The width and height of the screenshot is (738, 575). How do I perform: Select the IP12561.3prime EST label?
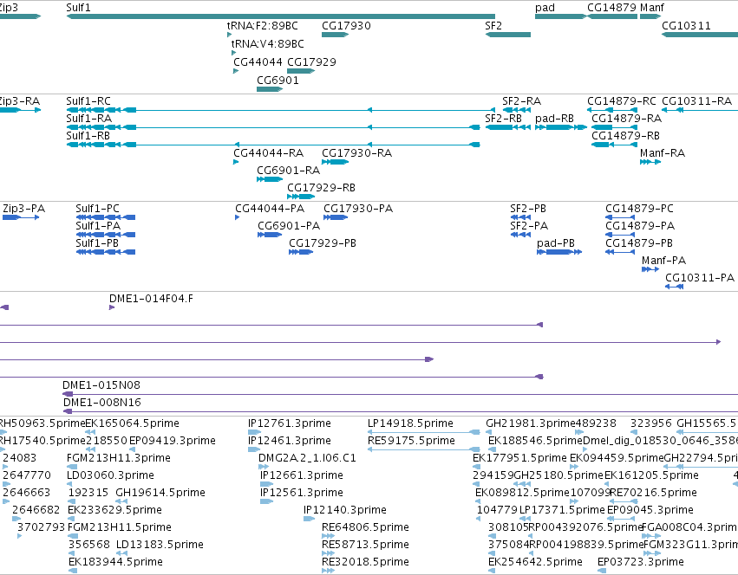(302, 493)
